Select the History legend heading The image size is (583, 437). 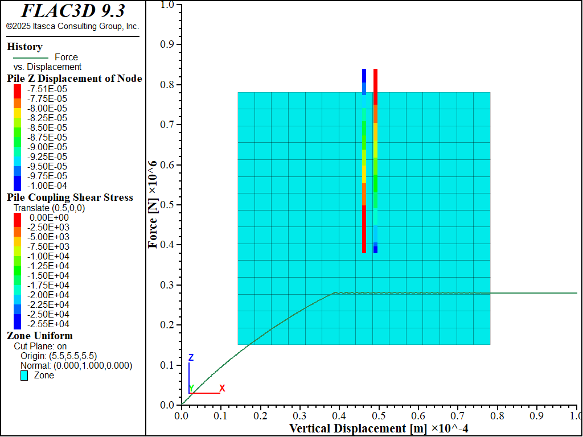(24, 47)
